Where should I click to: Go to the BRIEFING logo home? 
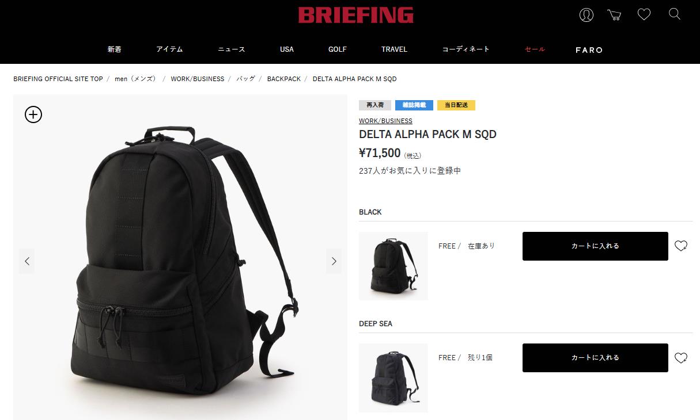356,15
